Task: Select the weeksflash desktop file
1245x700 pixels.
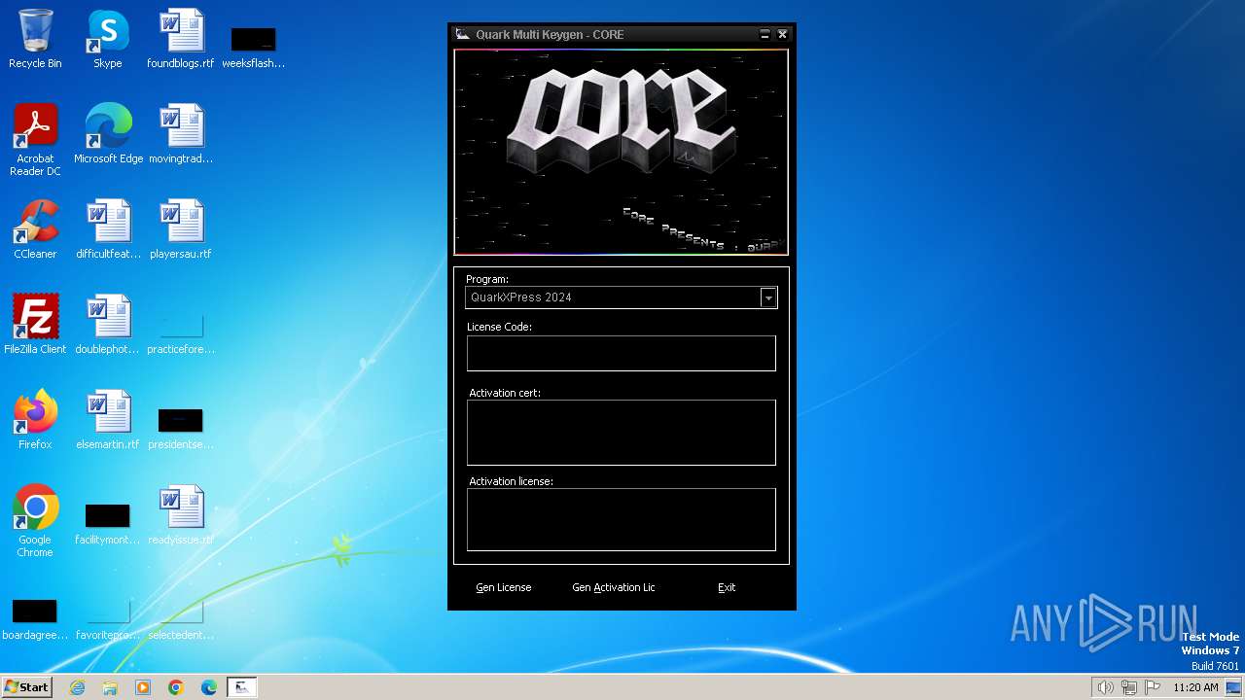Action: tap(254, 47)
